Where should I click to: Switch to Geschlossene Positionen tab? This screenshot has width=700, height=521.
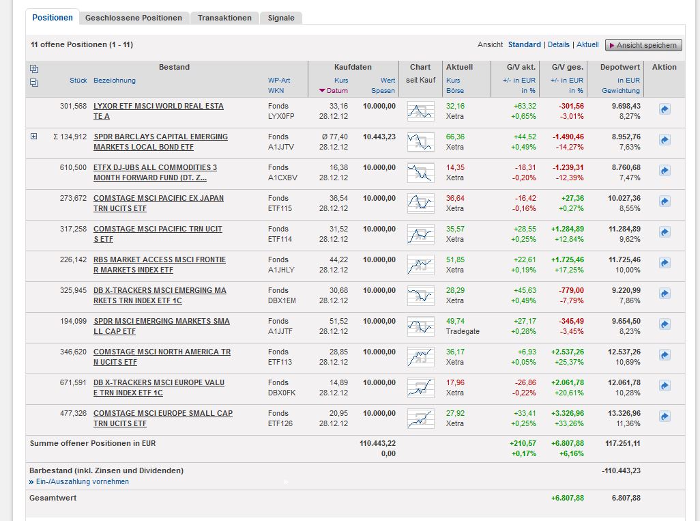click(134, 18)
